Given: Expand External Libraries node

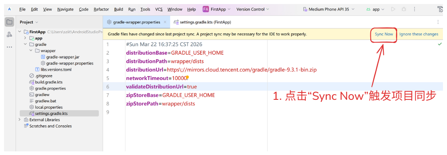Looking at the screenshot, I should (x=19, y=120).
